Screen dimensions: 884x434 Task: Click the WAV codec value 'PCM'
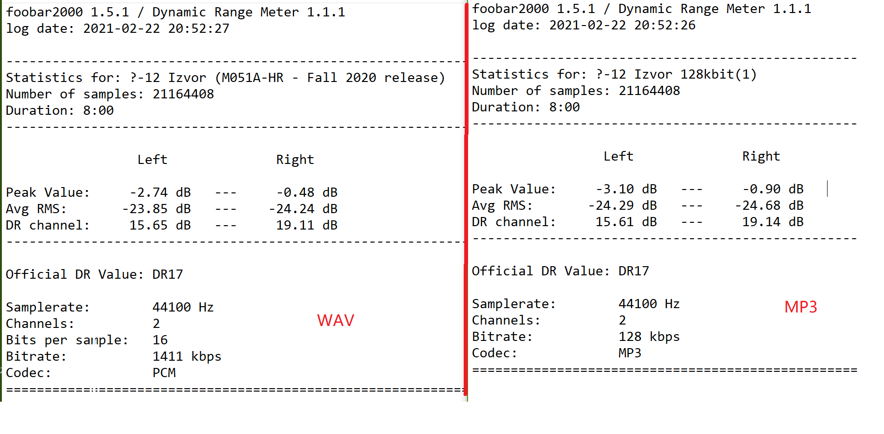164,373
